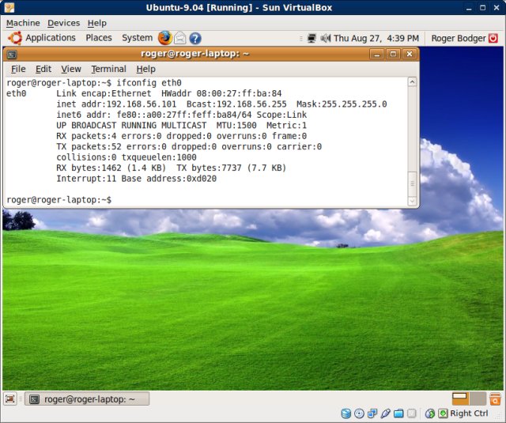Click the TX packets:52 line

click(189, 147)
